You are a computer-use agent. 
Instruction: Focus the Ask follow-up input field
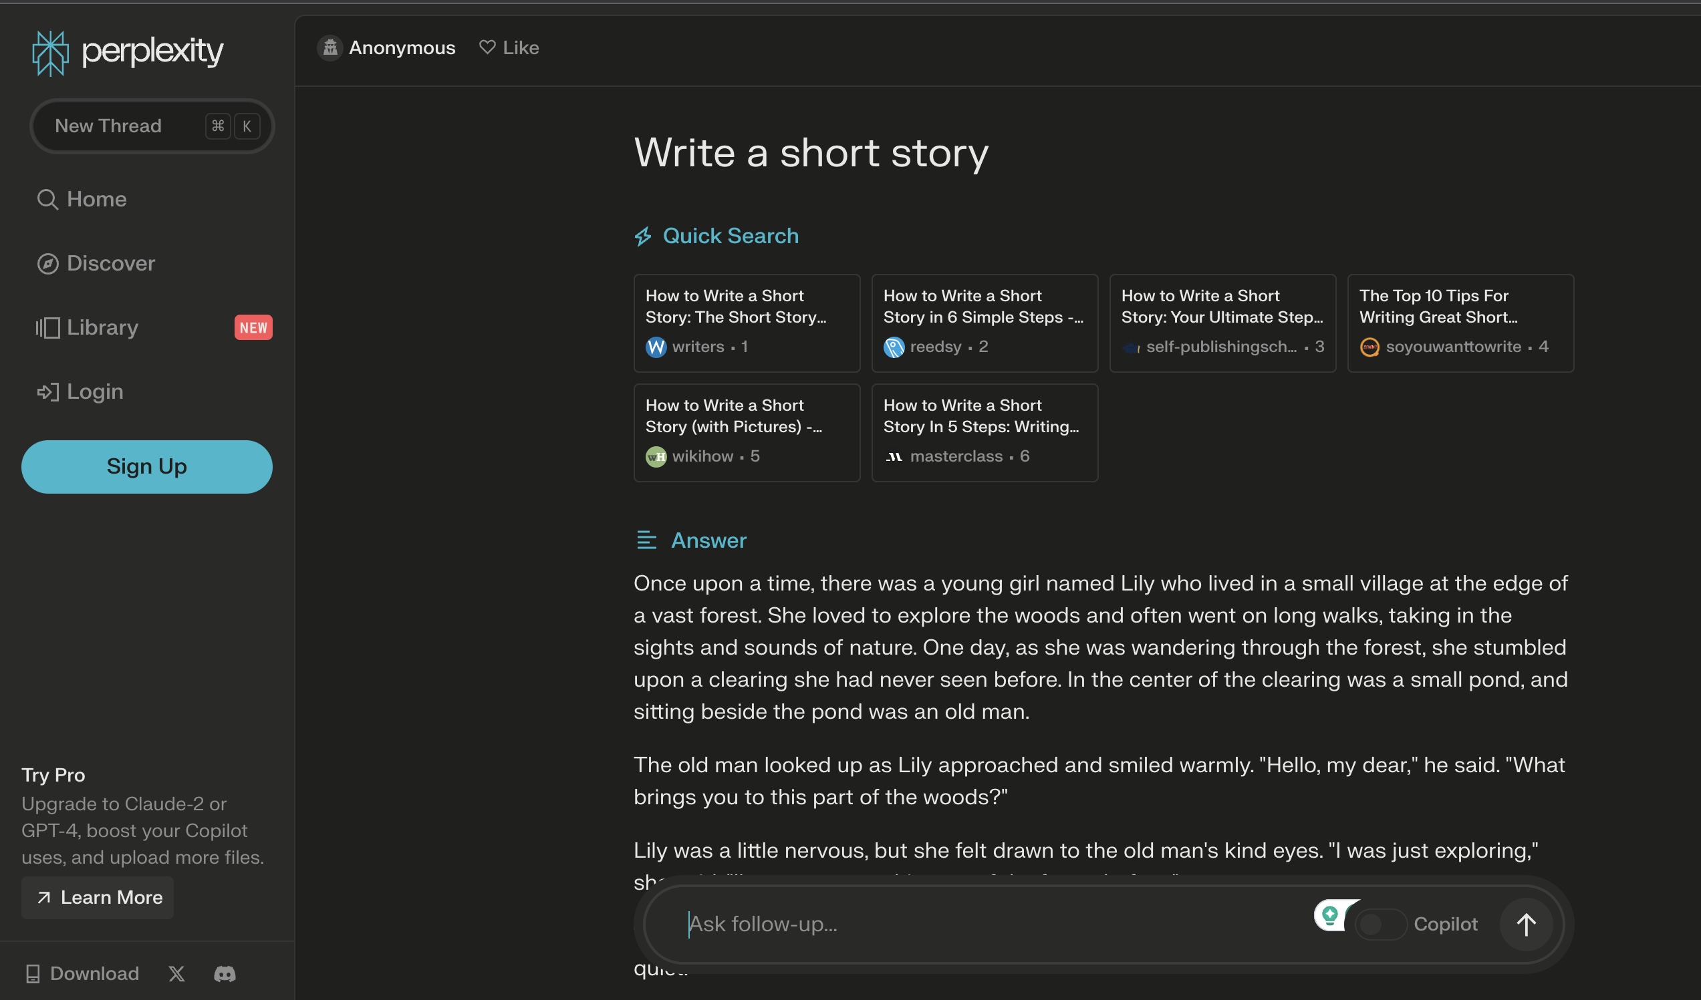(x=978, y=924)
